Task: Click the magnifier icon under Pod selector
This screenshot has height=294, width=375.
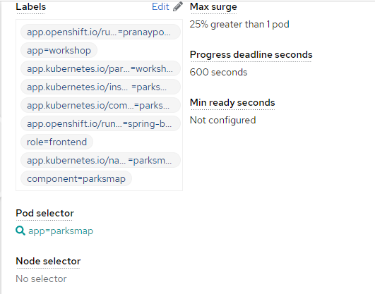Action: (x=20, y=231)
